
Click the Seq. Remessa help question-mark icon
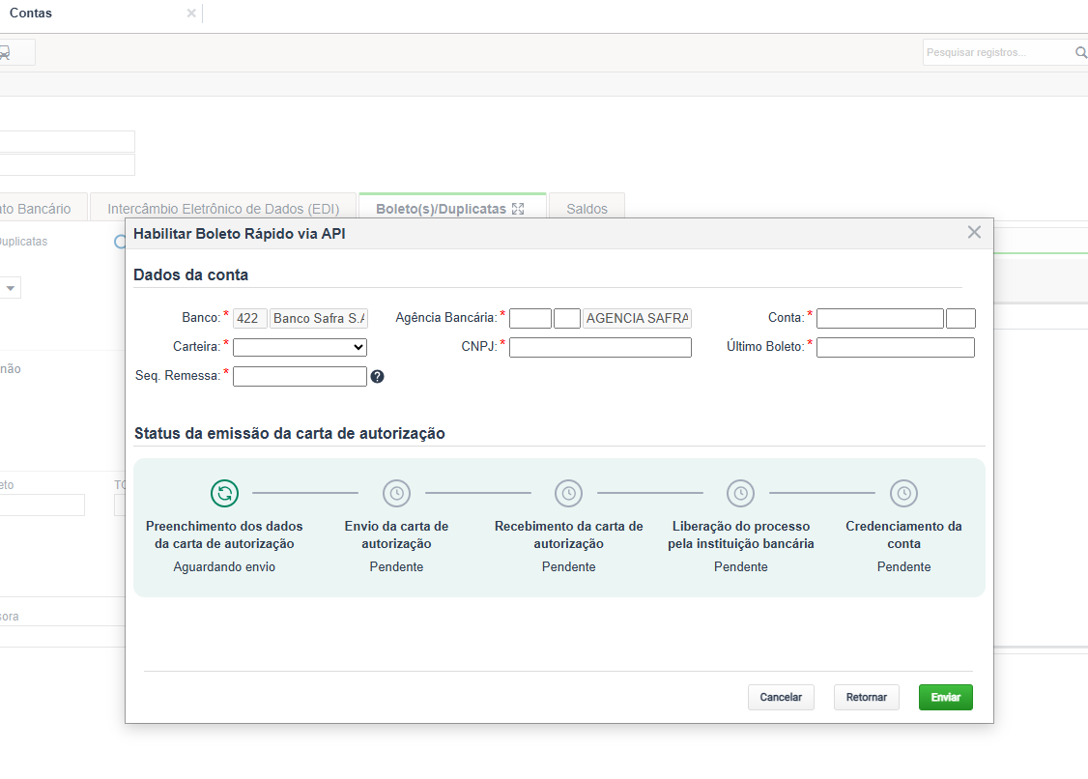tap(377, 376)
